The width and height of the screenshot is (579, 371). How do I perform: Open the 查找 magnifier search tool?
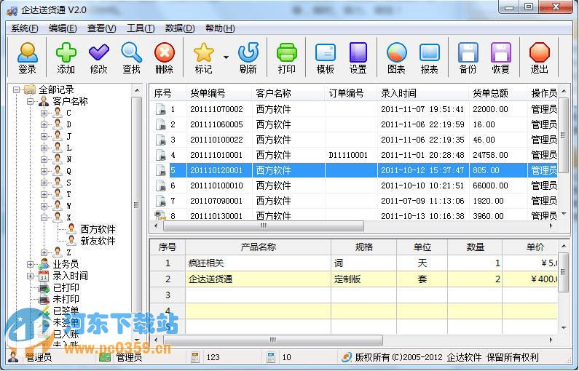131,58
